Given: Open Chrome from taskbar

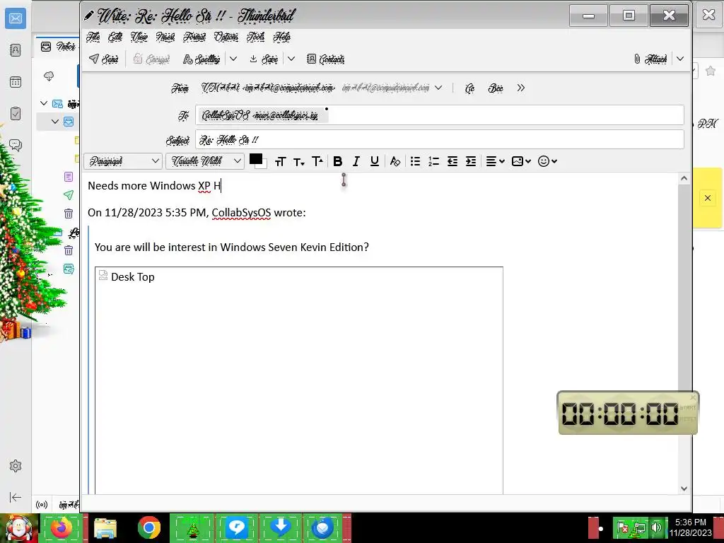Looking at the screenshot, I should point(148,527).
